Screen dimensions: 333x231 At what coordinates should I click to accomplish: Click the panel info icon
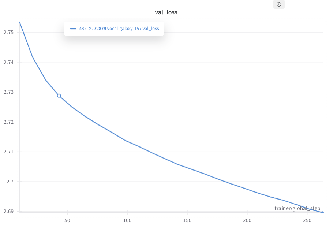(x=279, y=4)
